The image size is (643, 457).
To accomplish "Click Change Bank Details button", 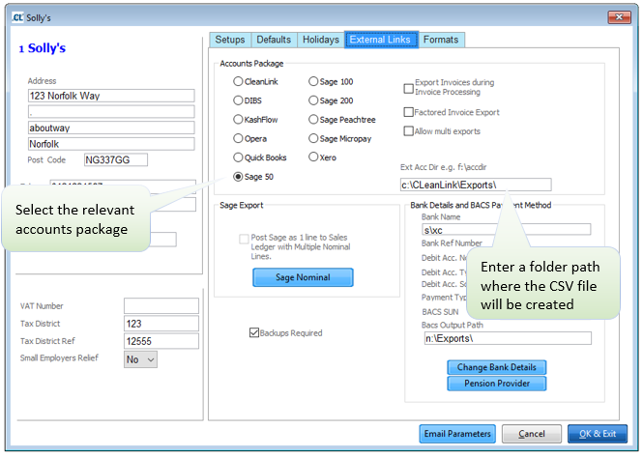I will click(x=497, y=367).
